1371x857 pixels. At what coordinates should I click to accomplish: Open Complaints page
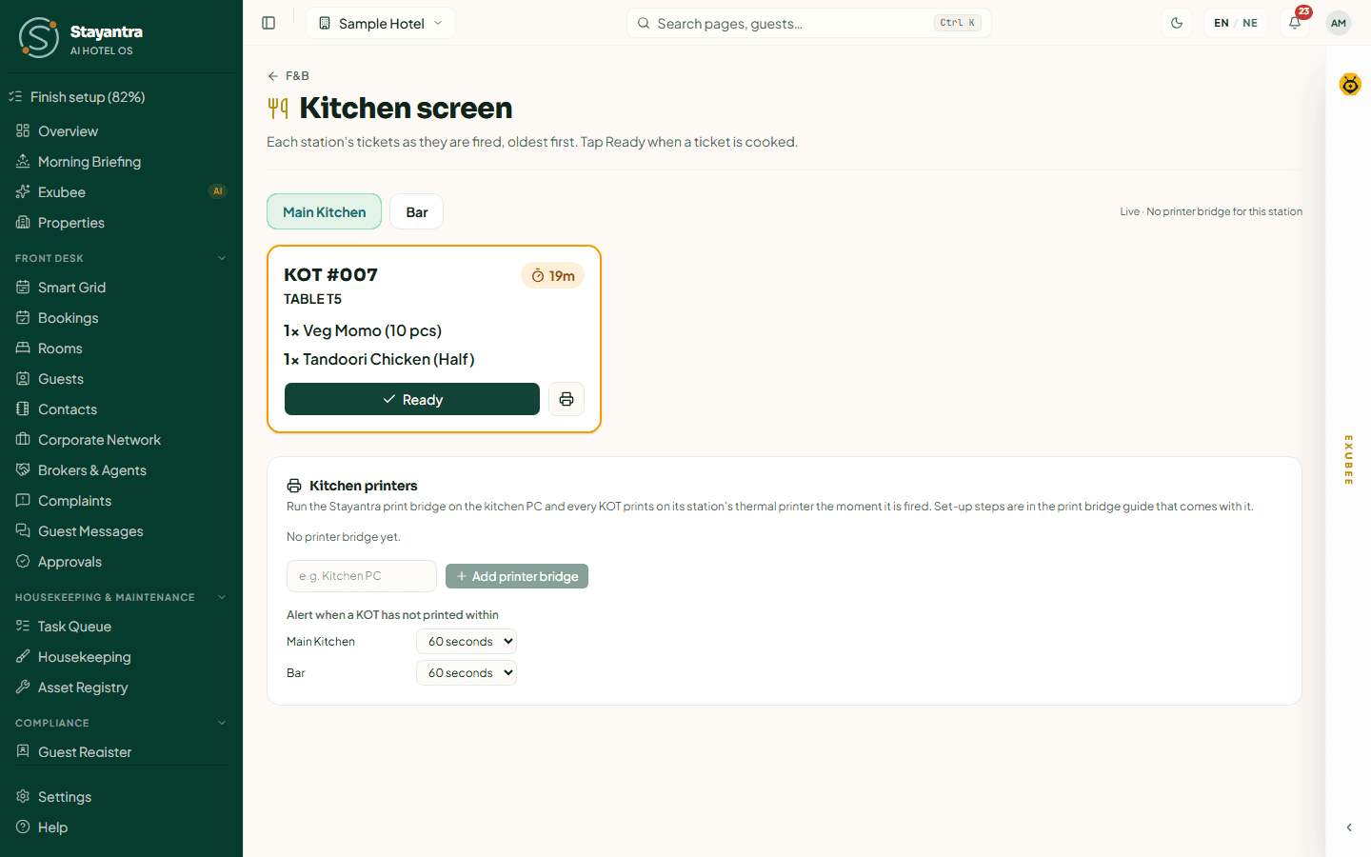pos(121,501)
